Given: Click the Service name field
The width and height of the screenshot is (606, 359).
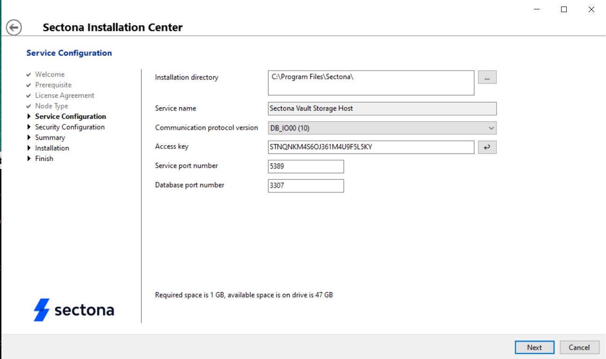Looking at the screenshot, I should click(382, 109).
